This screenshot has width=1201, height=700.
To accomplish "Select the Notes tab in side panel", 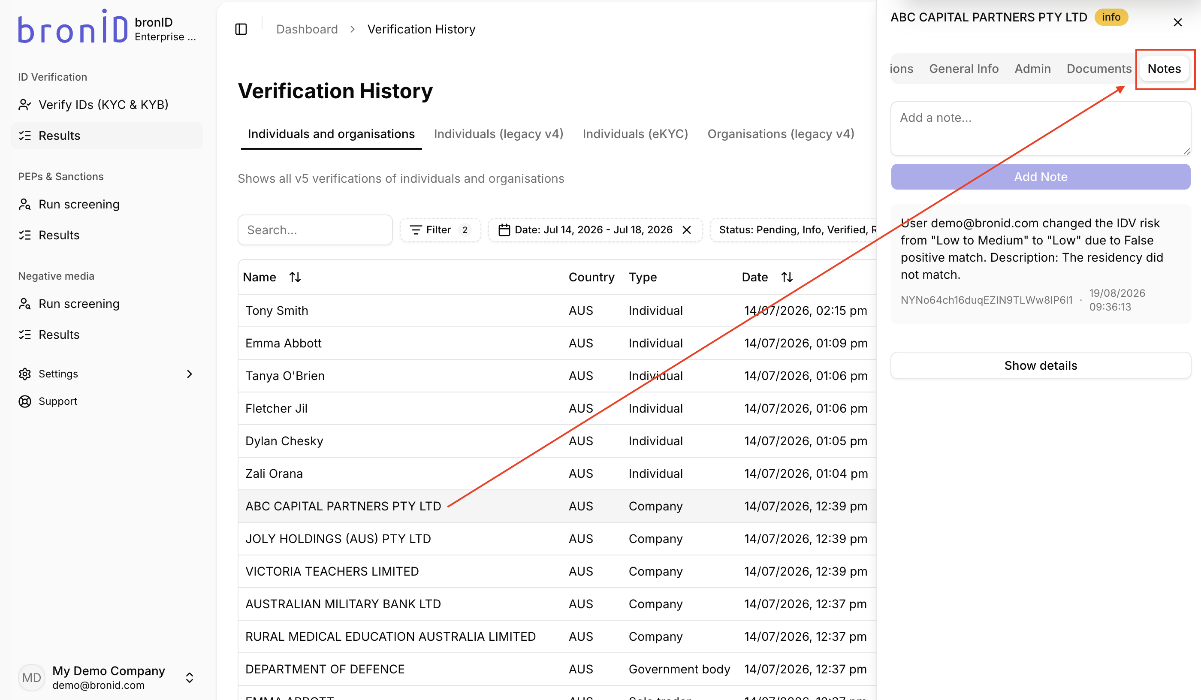I will [1164, 69].
